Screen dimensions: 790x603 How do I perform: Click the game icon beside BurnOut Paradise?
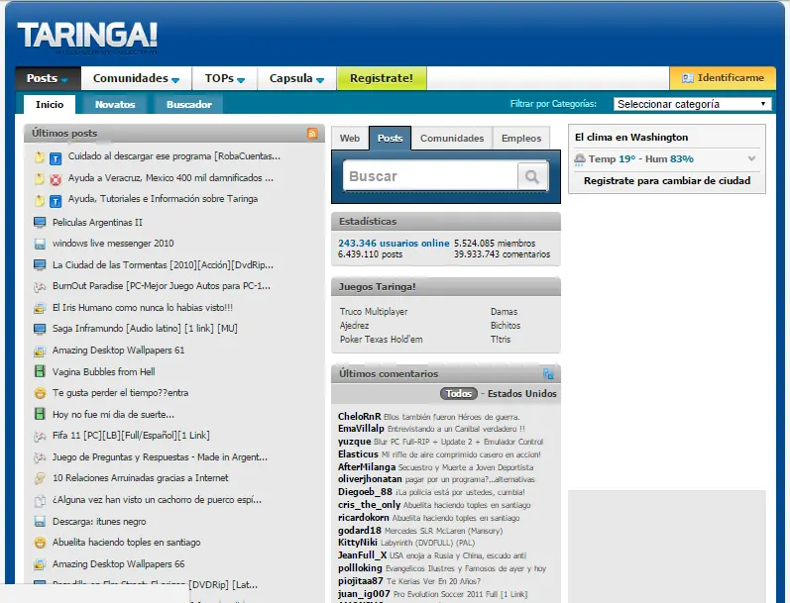pyautogui.click(x=40, y=287)
